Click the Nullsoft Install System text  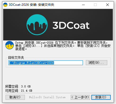[x=47, y=97]
